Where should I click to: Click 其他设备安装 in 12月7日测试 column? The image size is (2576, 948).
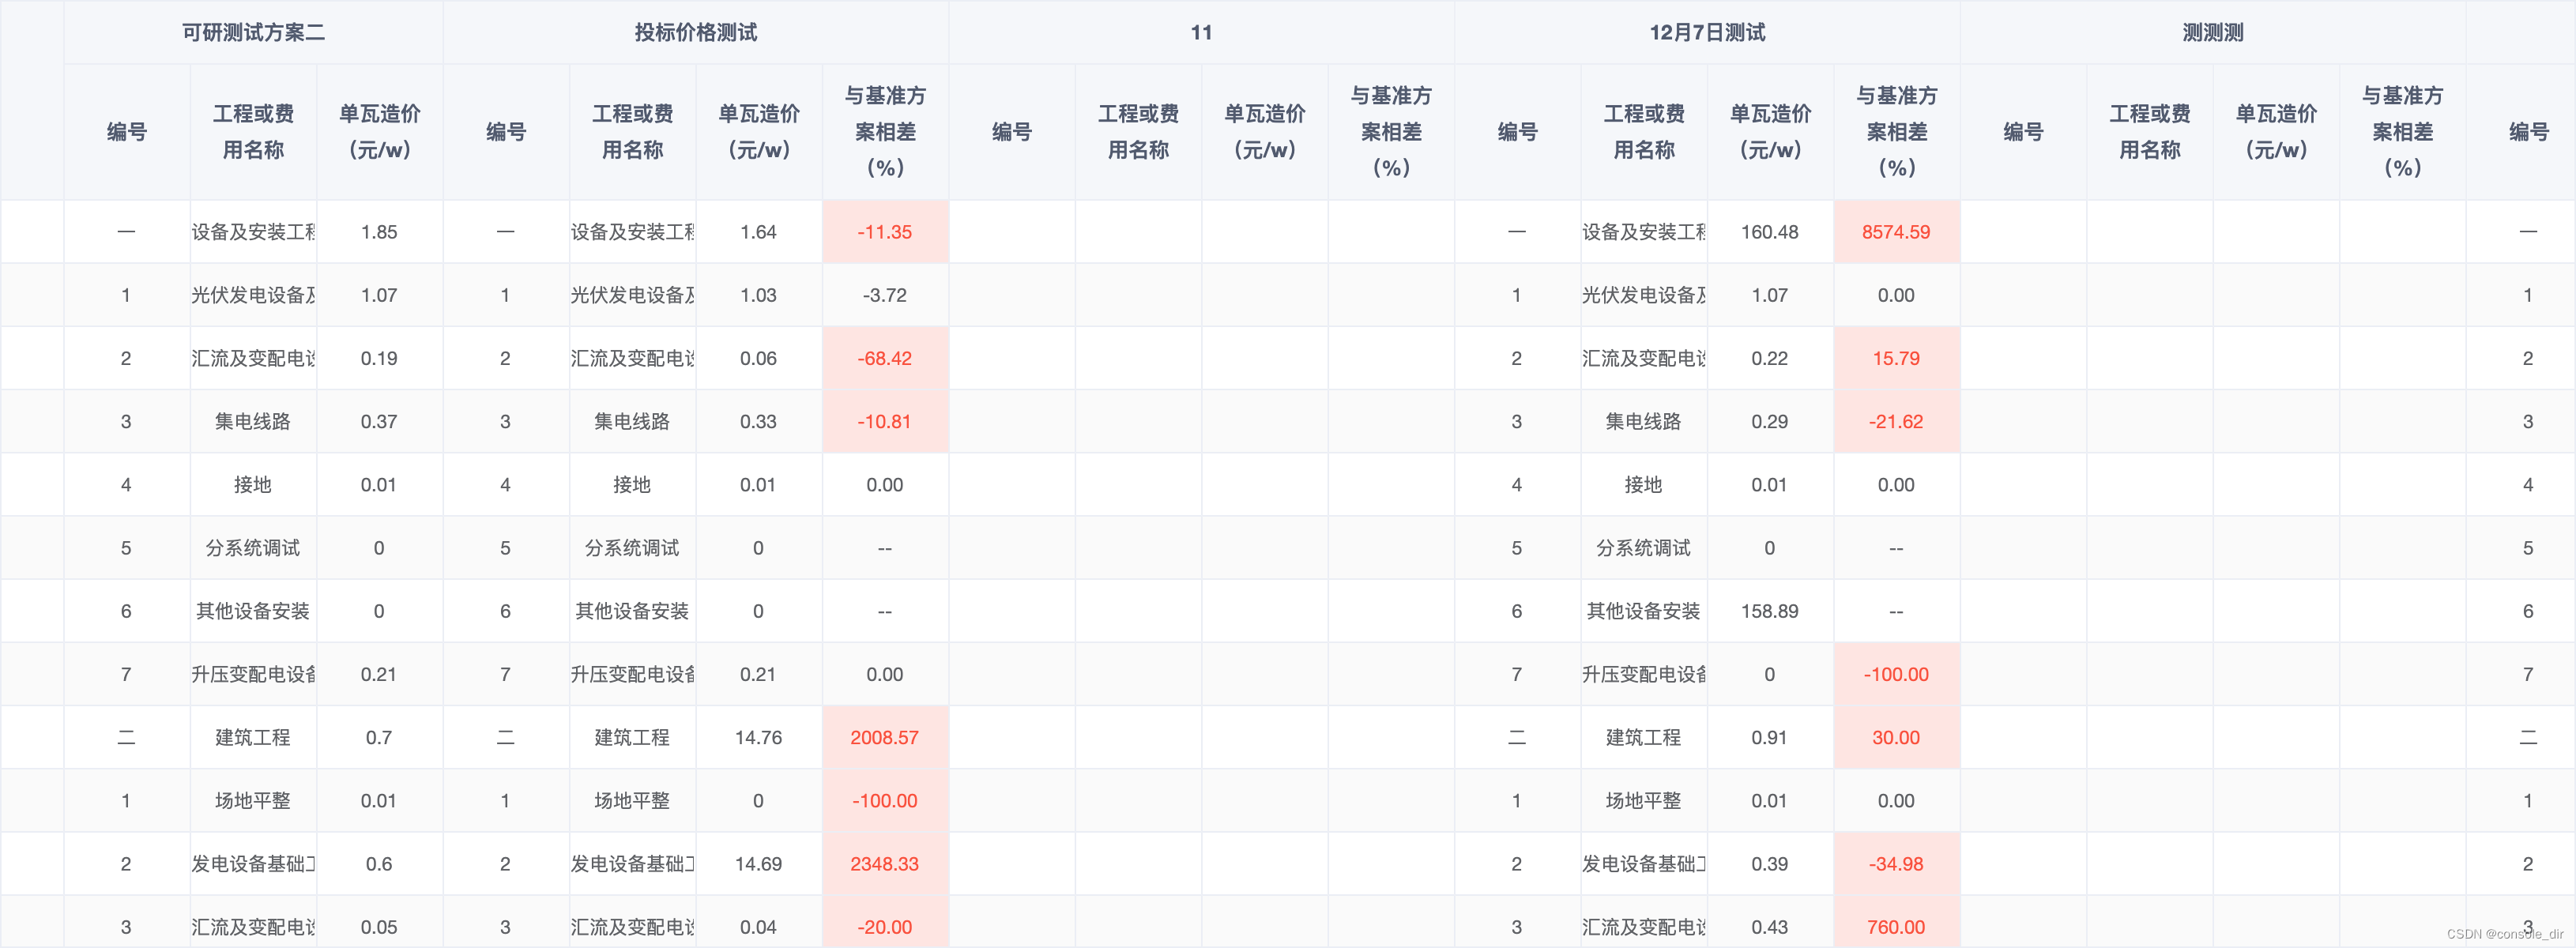pyautogui.click(x=1643, y=611)
